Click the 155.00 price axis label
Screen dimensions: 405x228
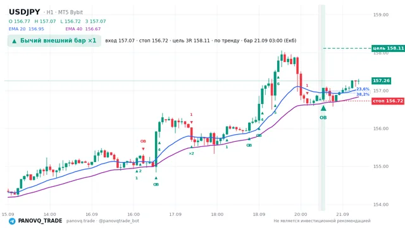point(381,166)
